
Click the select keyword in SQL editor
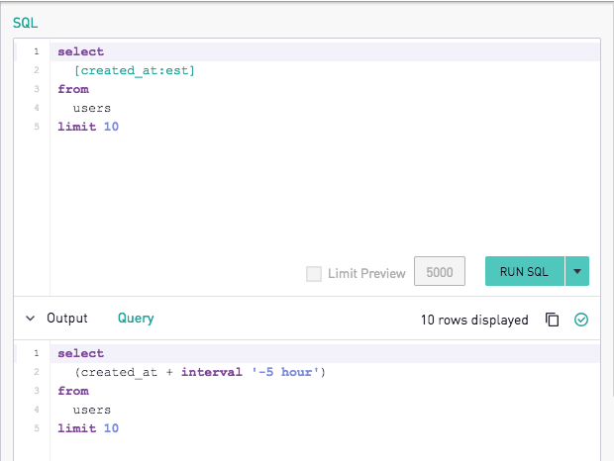(80, 51)
